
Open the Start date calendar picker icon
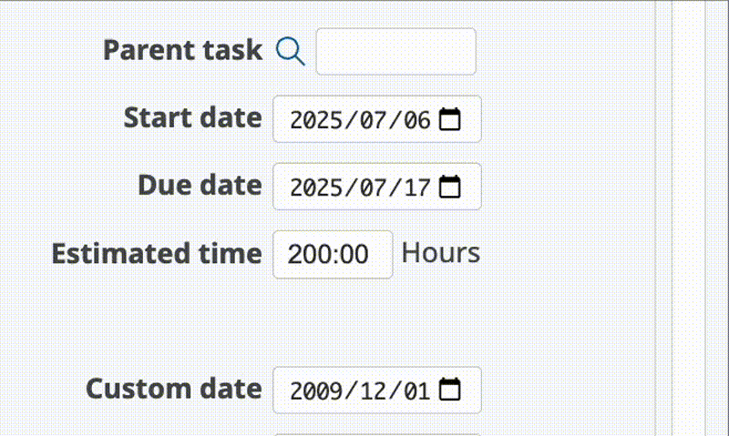450,119
